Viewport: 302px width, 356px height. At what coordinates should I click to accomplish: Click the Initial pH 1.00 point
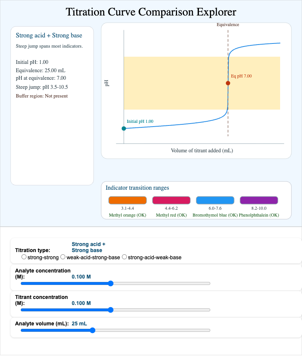tap(124, 128)
